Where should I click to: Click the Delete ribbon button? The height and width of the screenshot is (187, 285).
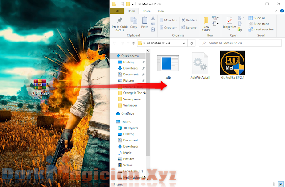click(x=188, y=20)
